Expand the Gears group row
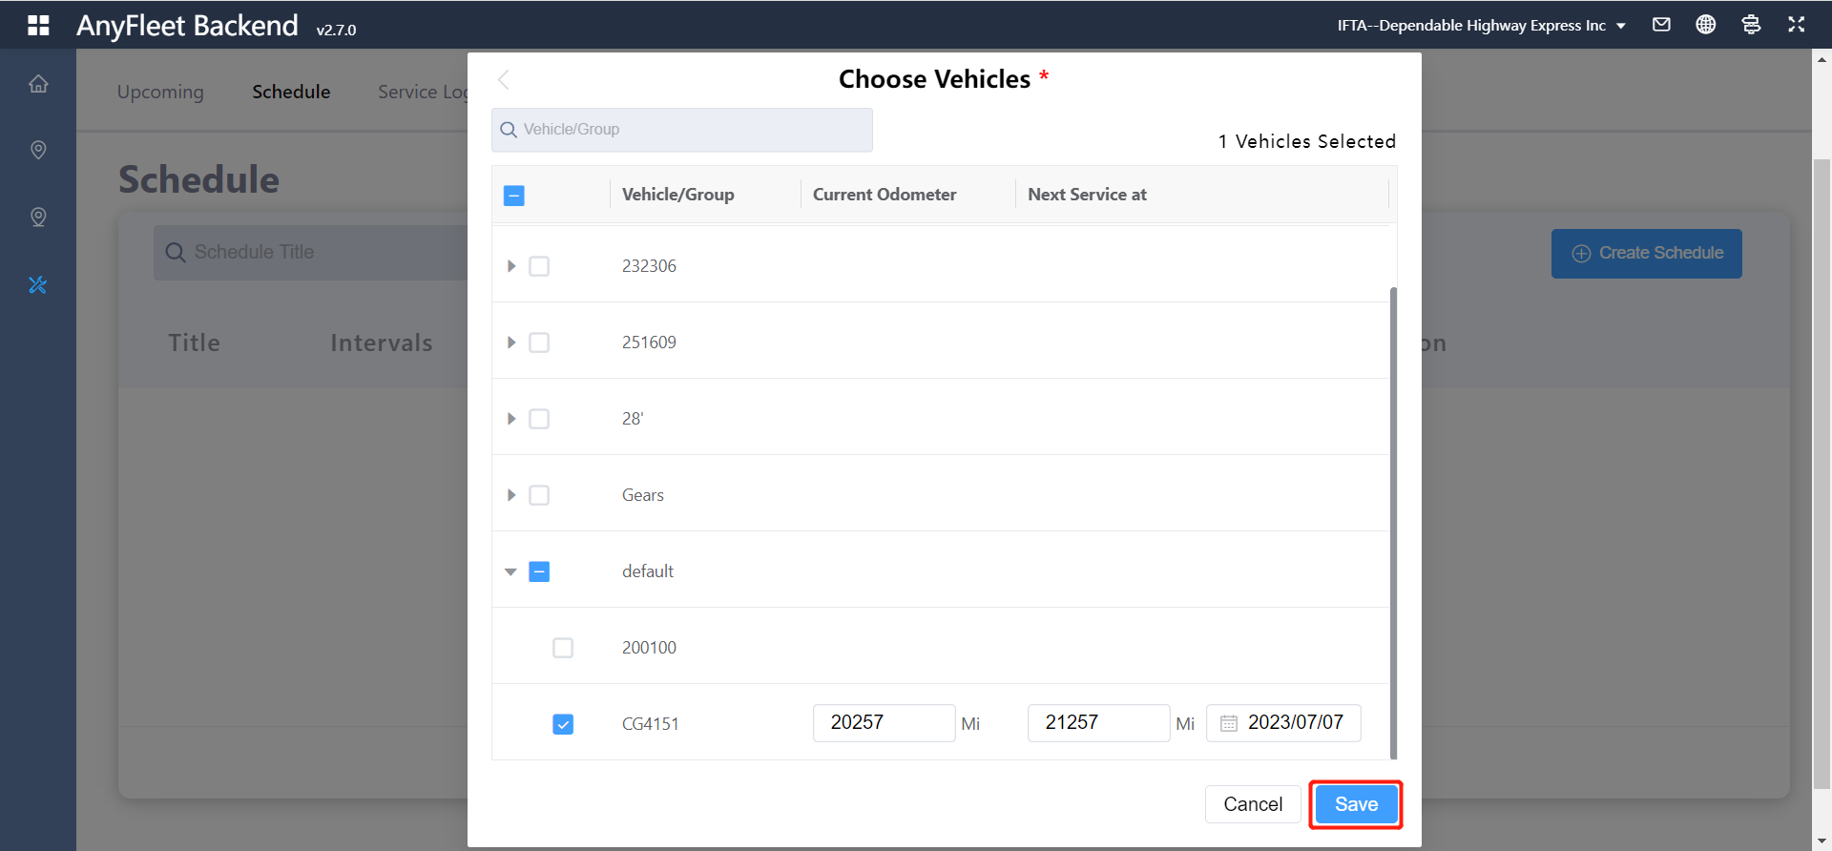The width and height of the screenshot is (1832, 851). coord(511,495)
